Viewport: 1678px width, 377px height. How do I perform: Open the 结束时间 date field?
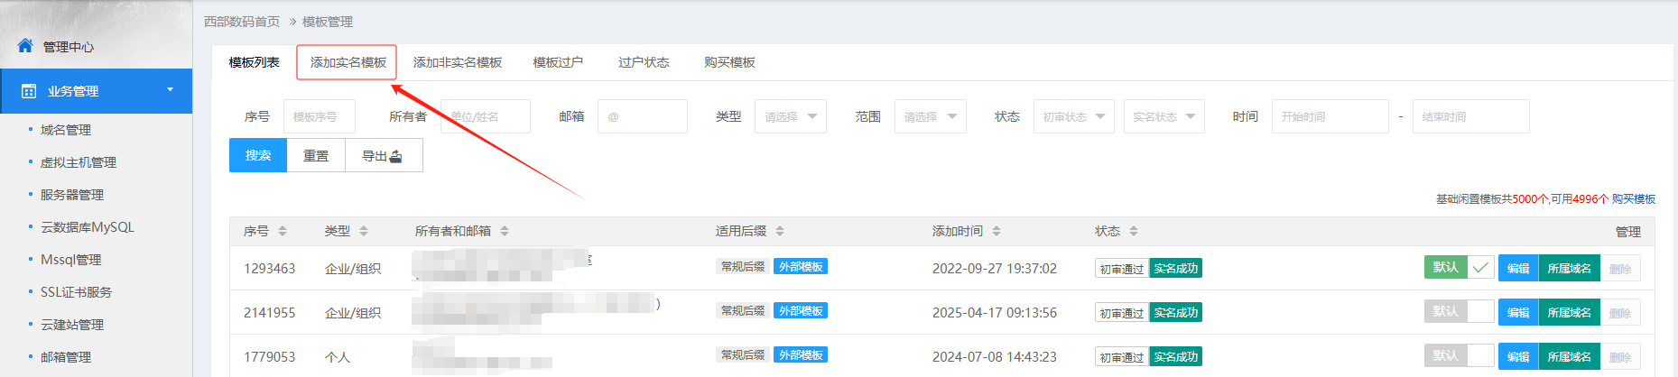click(x=1471, y=116)
